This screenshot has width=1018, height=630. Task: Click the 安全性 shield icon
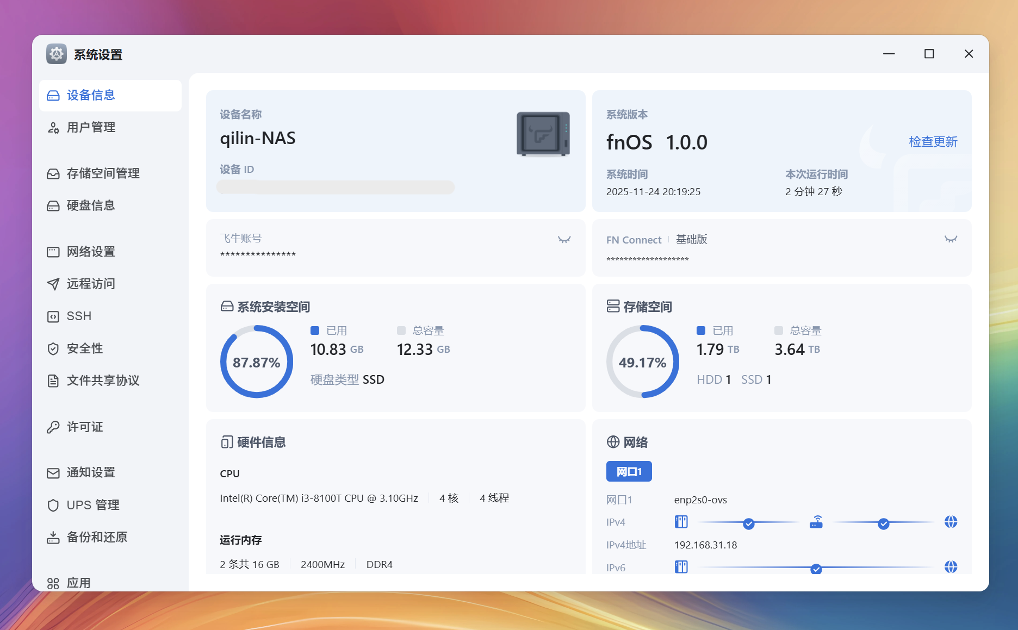pos(53,349)
